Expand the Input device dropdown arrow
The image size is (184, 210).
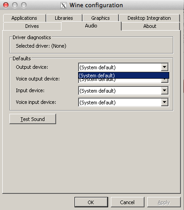click(165, 90)
